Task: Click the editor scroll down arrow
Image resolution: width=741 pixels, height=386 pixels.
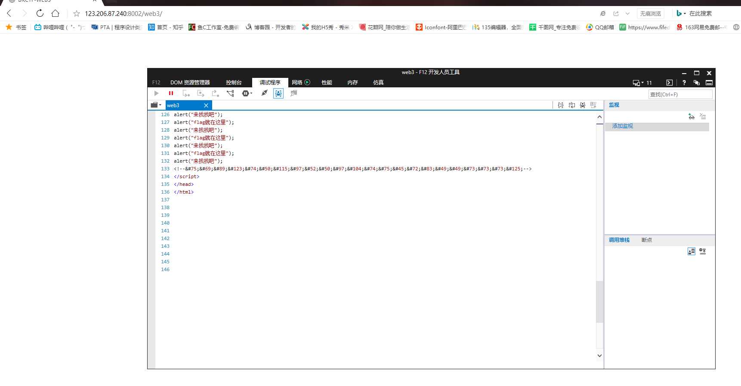Action: click(x=599, y=355)
